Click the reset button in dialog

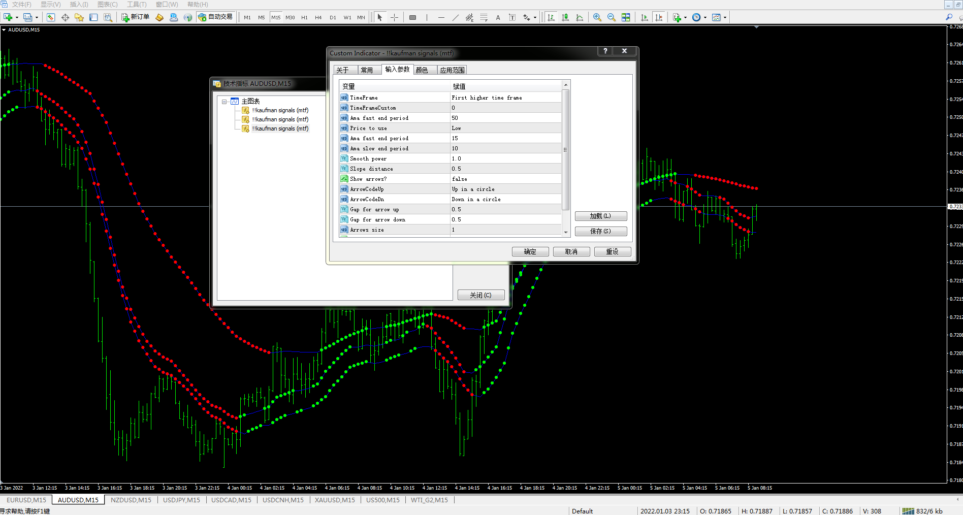(x=613, y=251)
